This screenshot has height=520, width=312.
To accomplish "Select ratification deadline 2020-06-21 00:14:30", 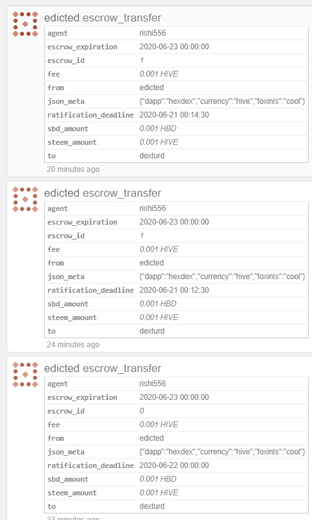I will click(x=174, y=115).
